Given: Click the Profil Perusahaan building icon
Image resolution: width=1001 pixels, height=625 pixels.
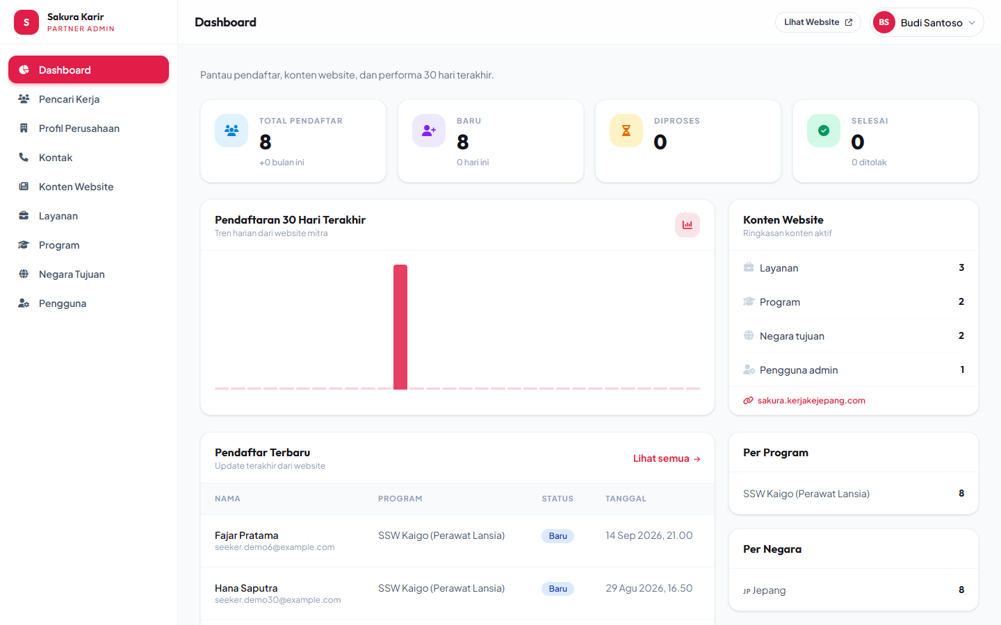Looking at the screenshot, I should [24, 128].
